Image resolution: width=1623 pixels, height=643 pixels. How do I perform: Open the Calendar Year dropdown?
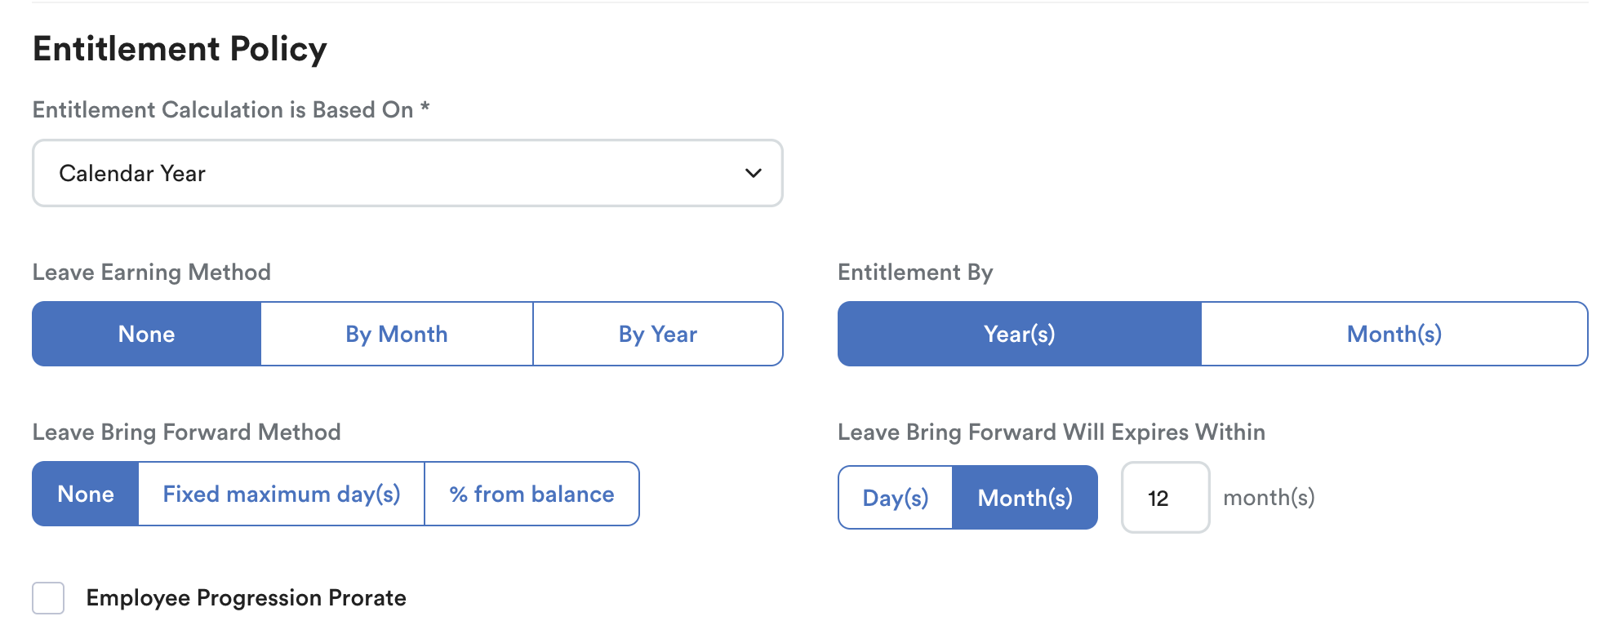[407, 173]
